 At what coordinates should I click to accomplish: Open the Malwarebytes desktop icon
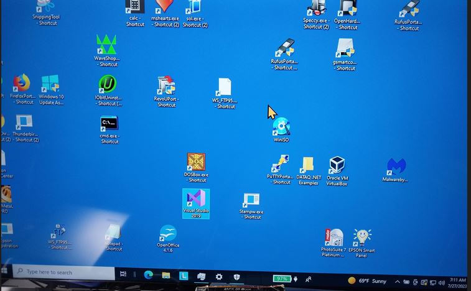click(396, 170)
